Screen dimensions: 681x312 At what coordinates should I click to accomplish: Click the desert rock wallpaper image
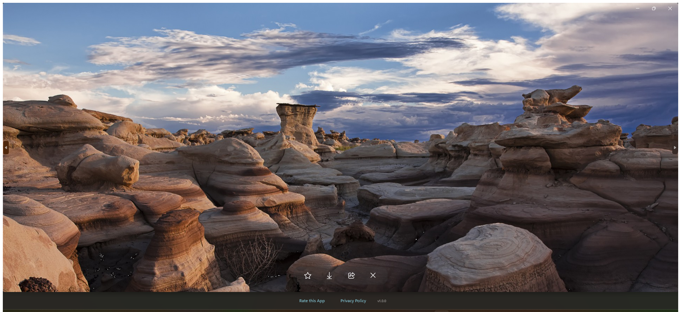pyautogui.click(x=340, y=148)
